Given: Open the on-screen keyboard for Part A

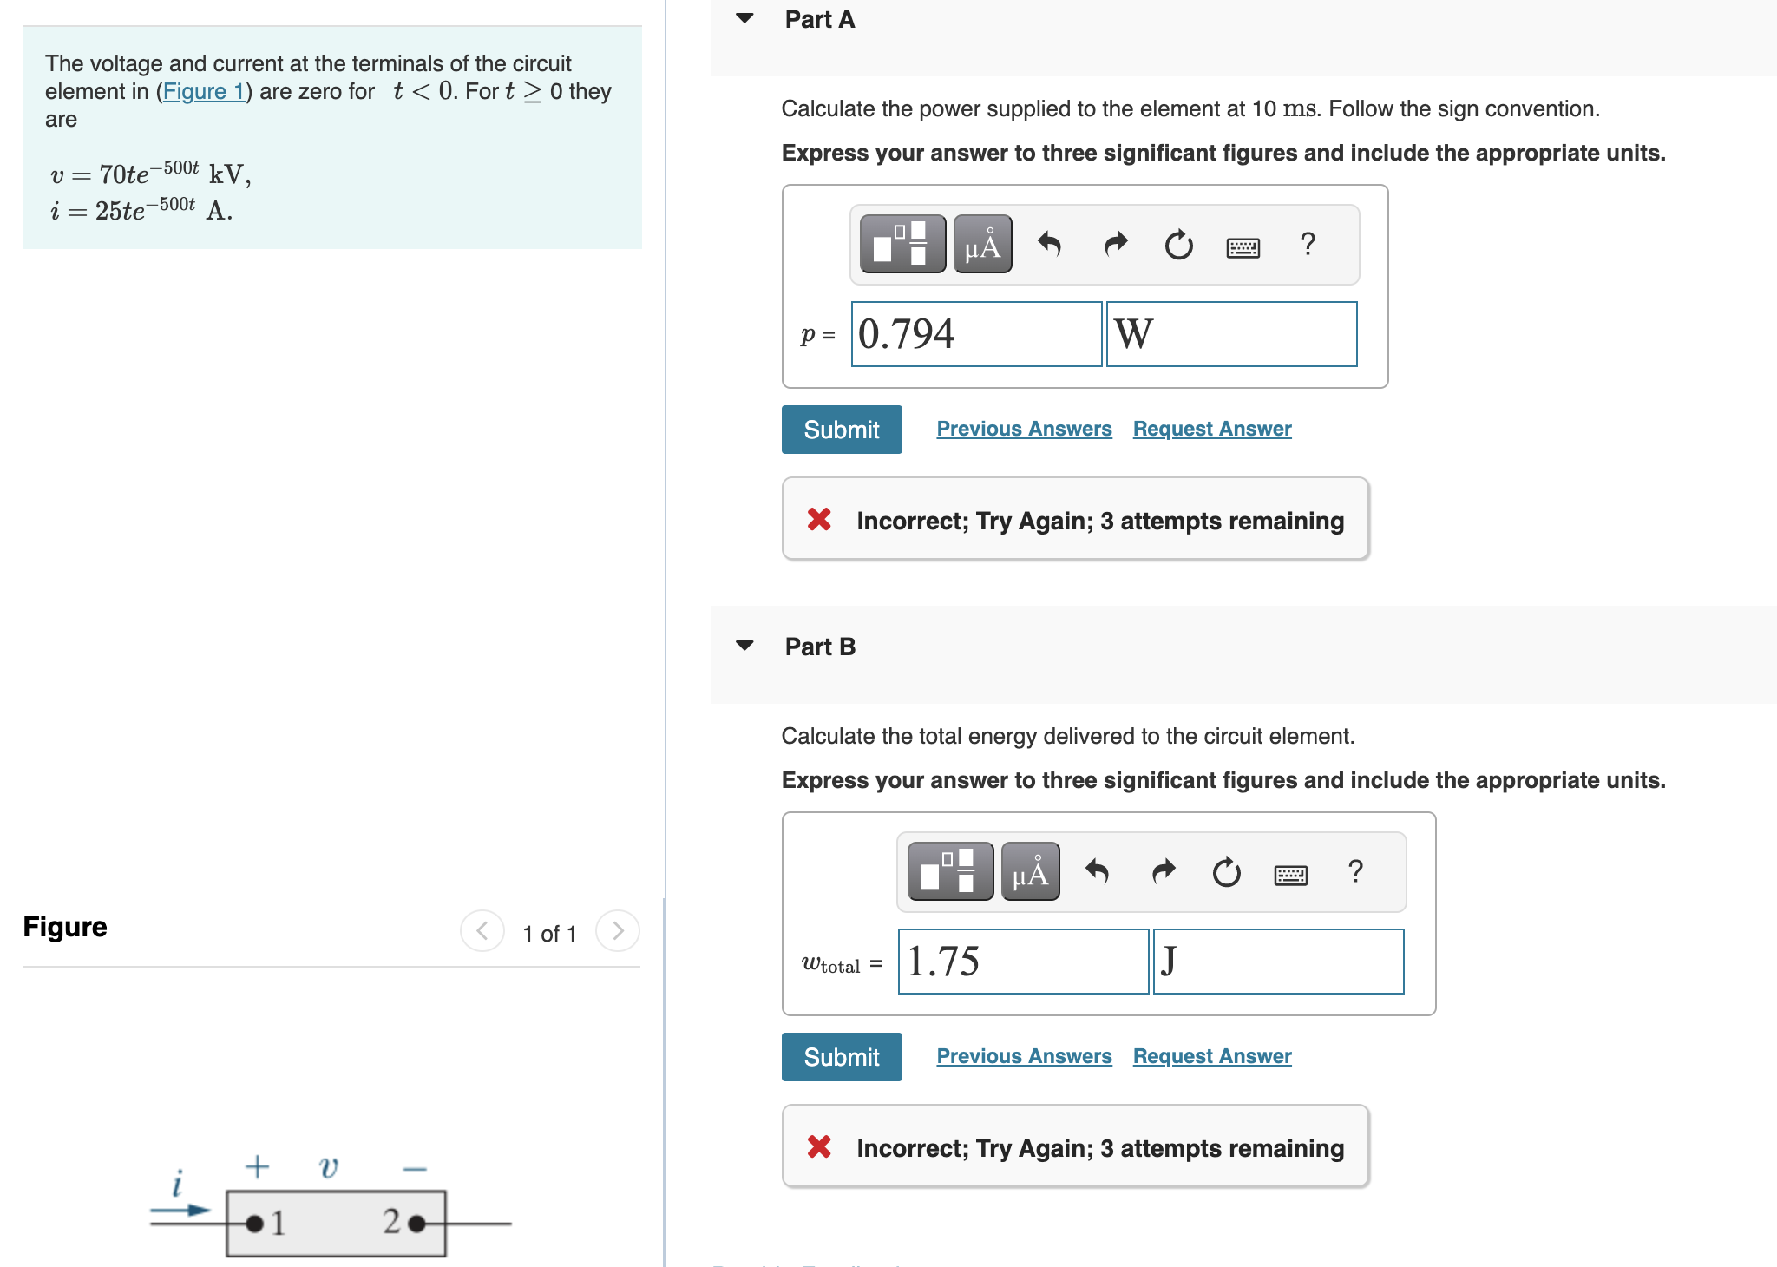Looking at the screenshot, I should [1241, 246].
